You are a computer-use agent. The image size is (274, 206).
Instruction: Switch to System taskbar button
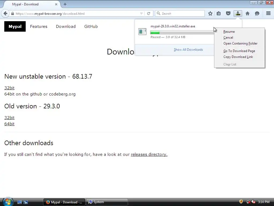[x=107, y=202]
